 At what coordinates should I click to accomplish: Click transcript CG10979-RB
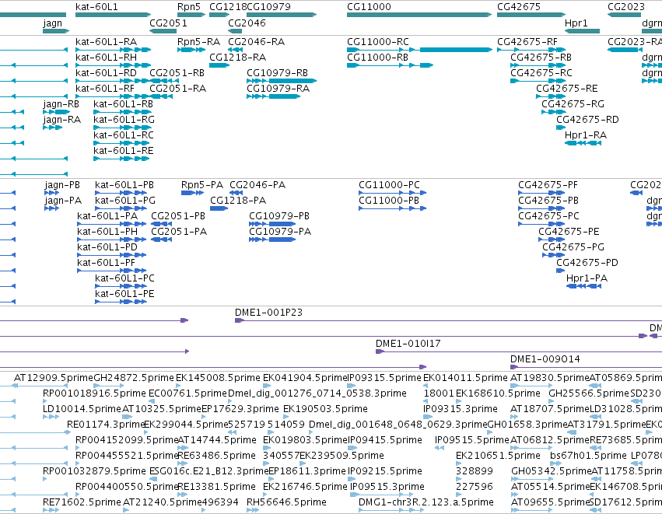[278, 73]
